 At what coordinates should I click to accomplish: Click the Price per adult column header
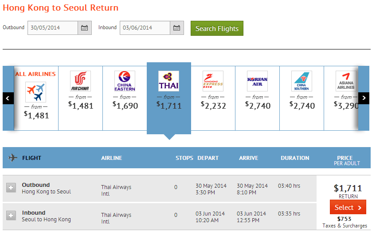pyautogui.click(x=345, y=160)
